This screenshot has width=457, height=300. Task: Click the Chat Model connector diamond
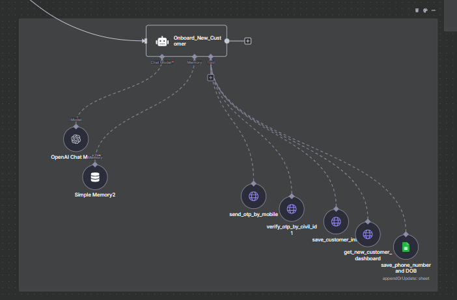tap(162, 57)
